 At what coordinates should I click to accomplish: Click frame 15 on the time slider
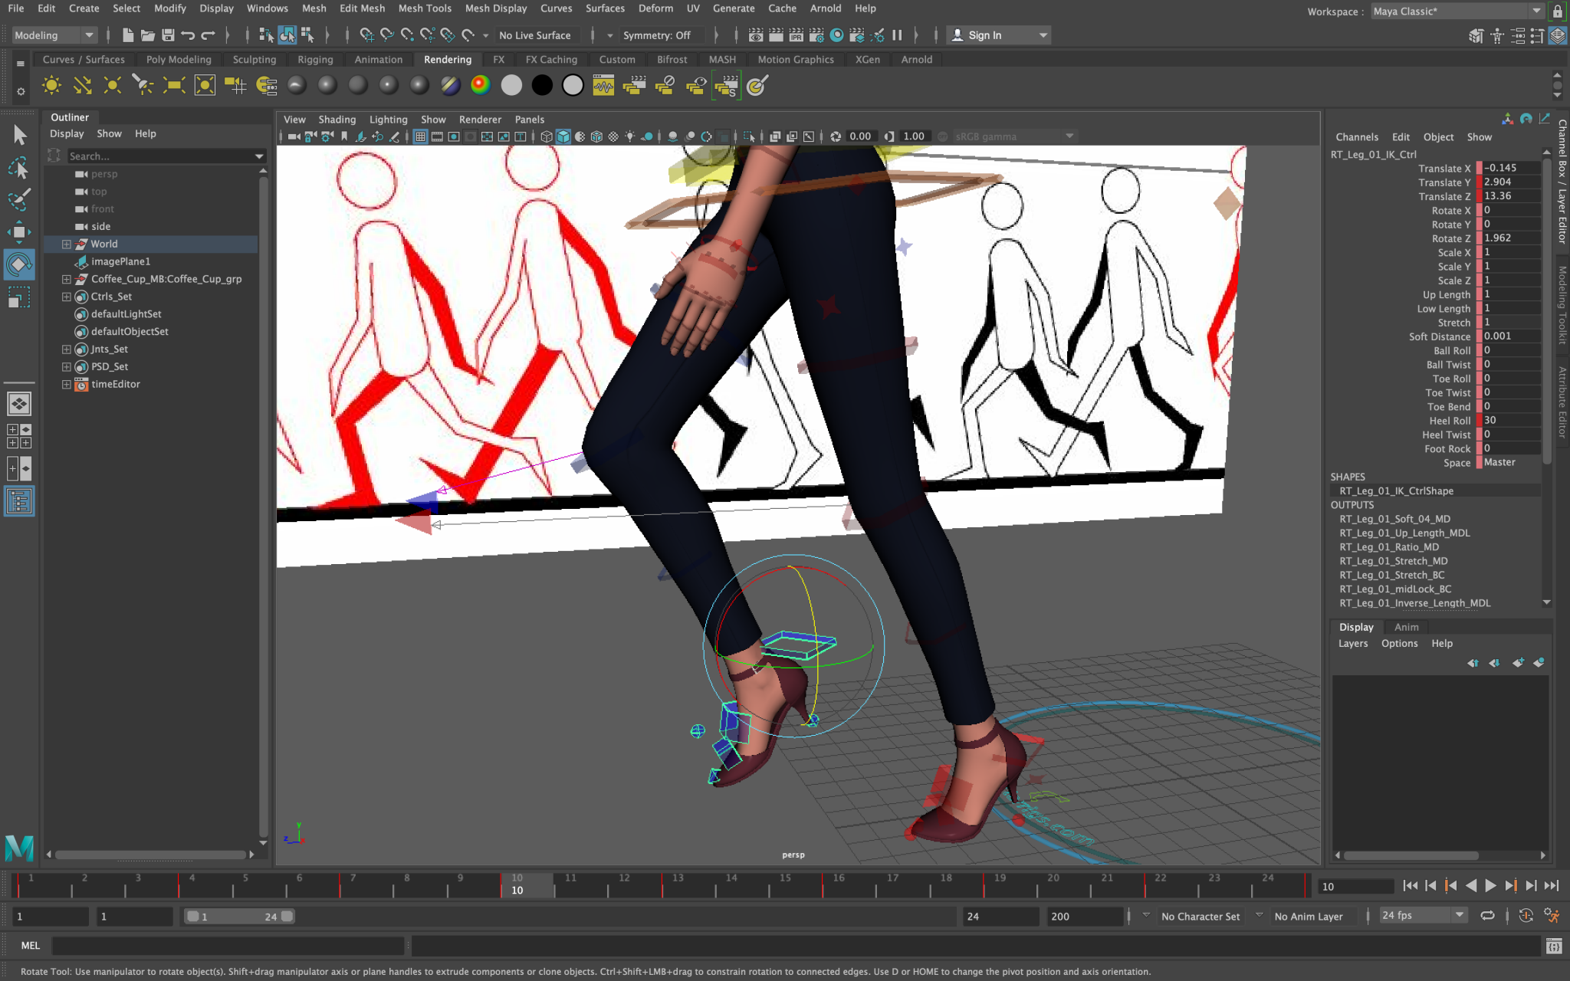pyautogui.click(x=786, y=887)
